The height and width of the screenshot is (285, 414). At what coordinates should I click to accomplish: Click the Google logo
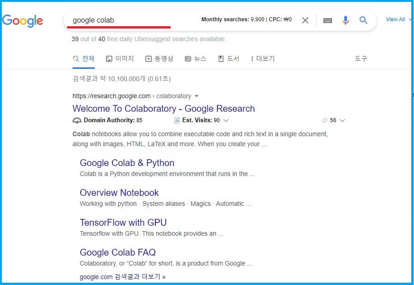(23, 21)
